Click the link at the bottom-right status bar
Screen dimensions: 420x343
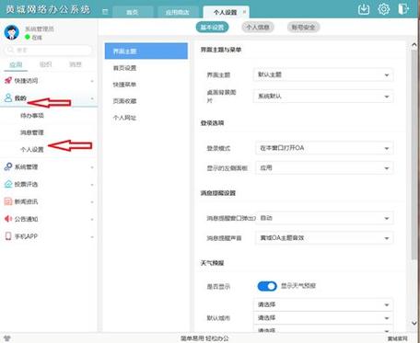[398, 338]
